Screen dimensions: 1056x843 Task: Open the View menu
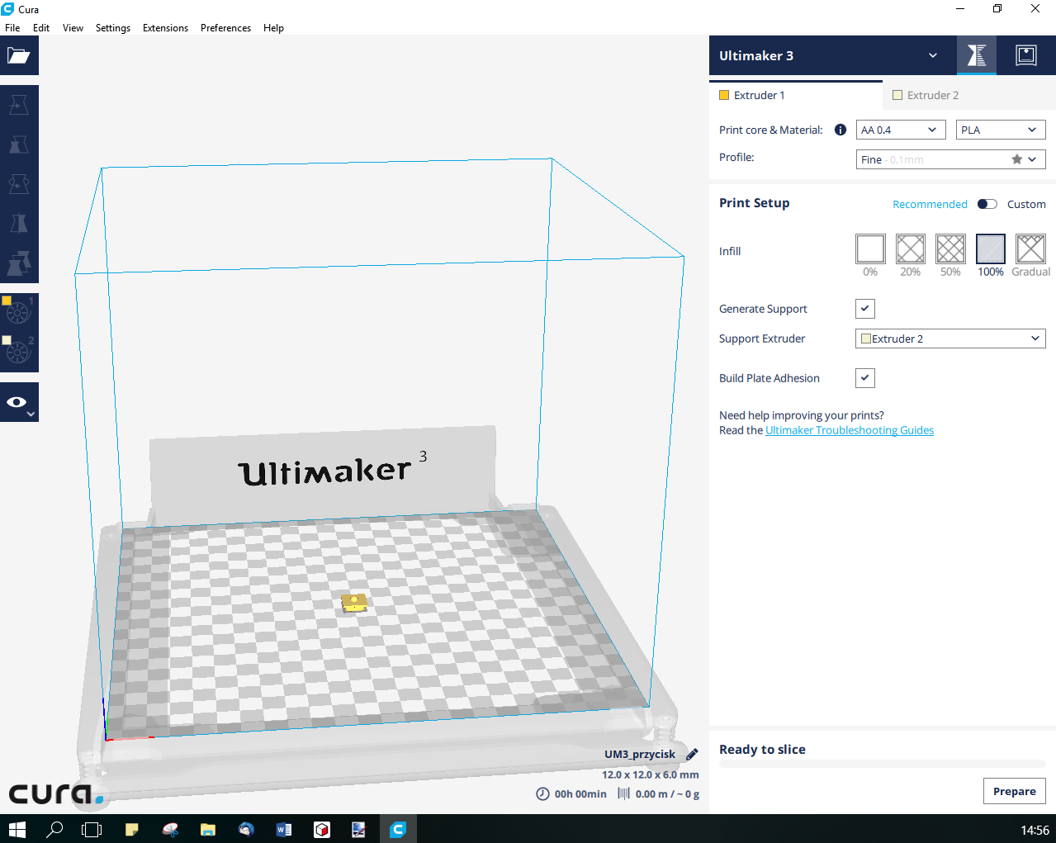(73, 27)
